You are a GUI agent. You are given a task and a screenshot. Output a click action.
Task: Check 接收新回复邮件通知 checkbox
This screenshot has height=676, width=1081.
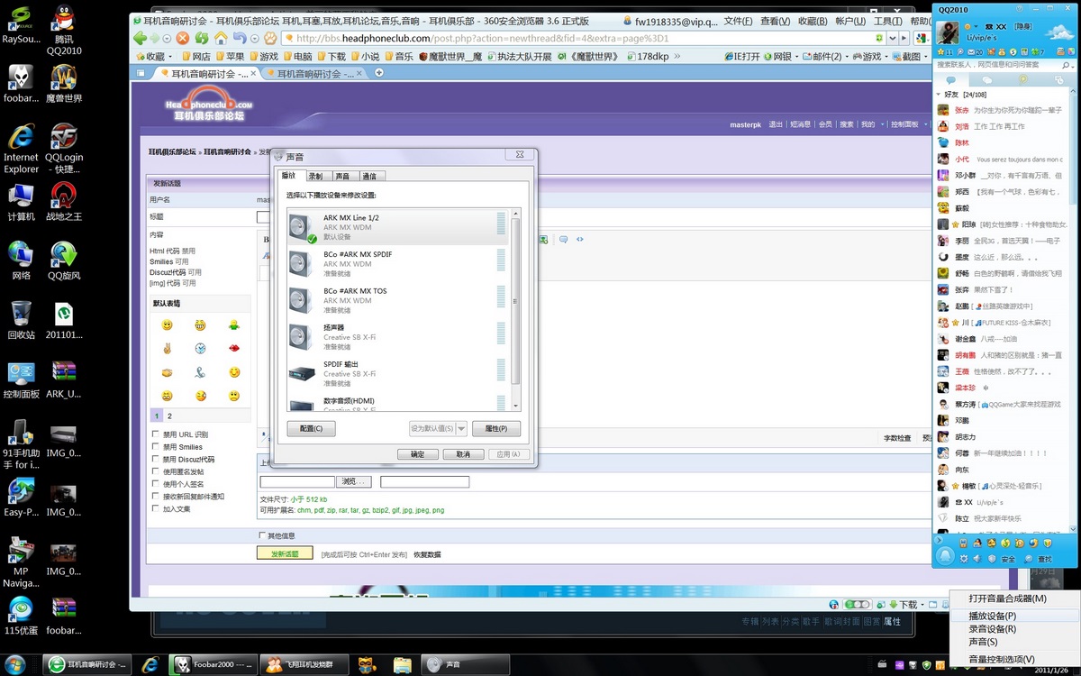click(x=156, y=497)
